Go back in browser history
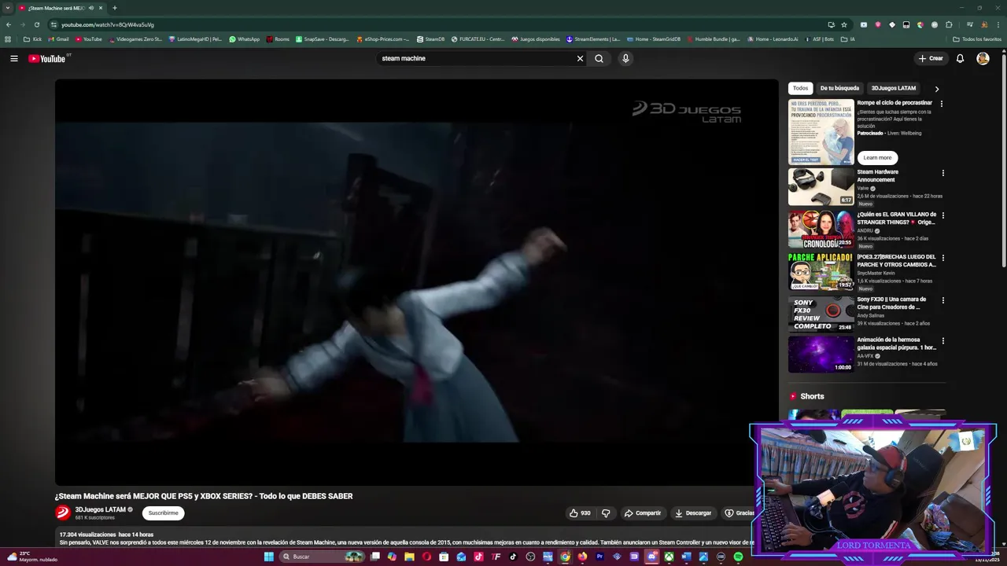Image resolution: width=1007 pixels, height=566 pixels. (9, 24)
